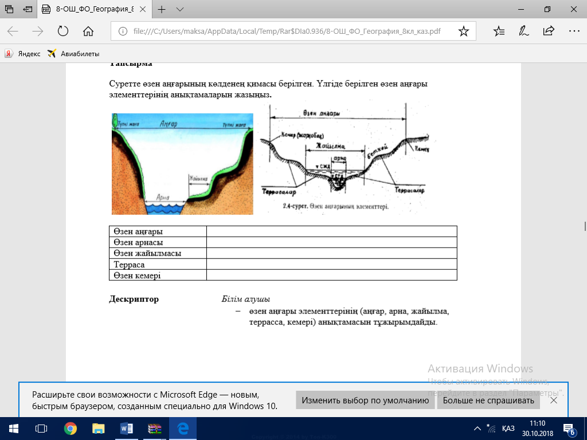Open the Авиабилеты bookmark
587x440 pixels.
click(73, 53)
